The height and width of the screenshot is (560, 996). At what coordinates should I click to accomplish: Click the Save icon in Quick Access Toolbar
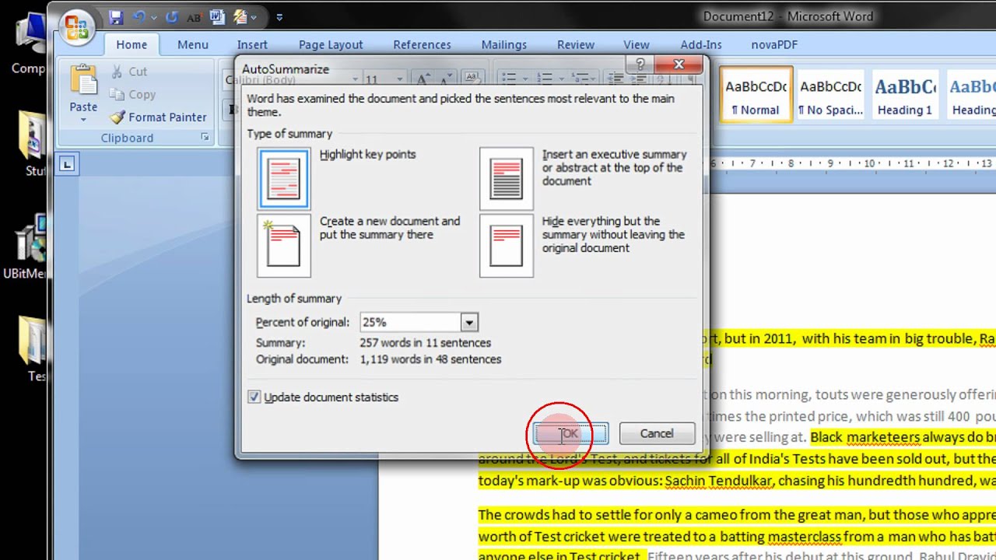pos(116,16)
